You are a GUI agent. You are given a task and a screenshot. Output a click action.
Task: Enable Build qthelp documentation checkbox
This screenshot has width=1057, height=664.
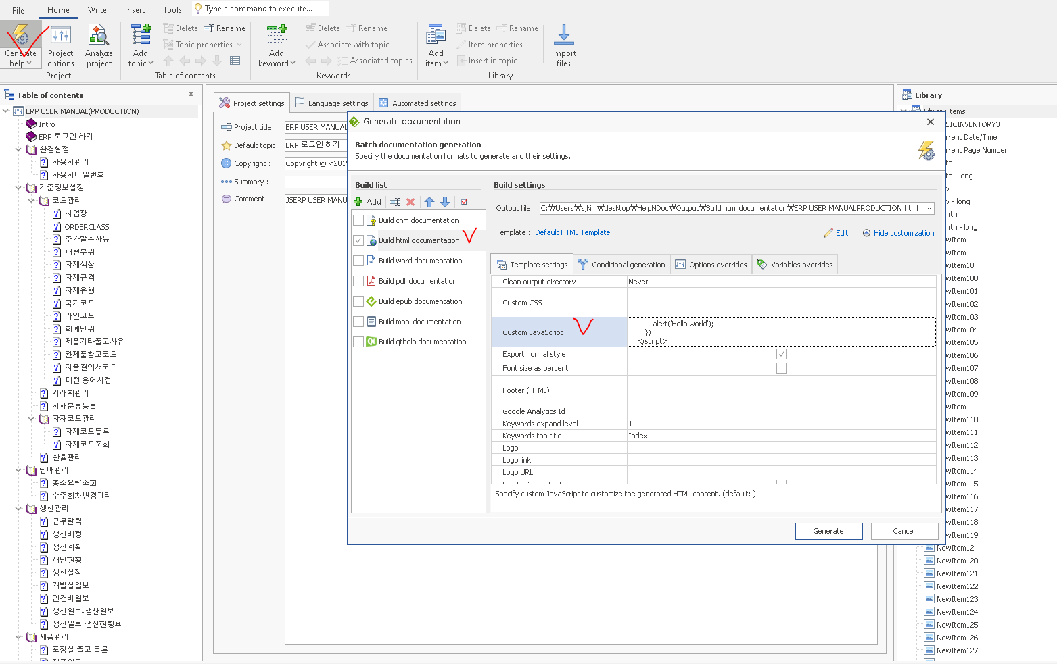point(358,342)
